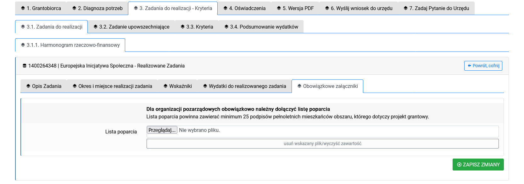
Task: Click layers icon of Harmonogram rzeczowo-finansowy tab
Action: pyautogui.click(x=23, y=45)
